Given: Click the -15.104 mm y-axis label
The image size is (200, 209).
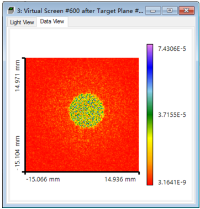Looking at the screenshot, I should [18, 153].
